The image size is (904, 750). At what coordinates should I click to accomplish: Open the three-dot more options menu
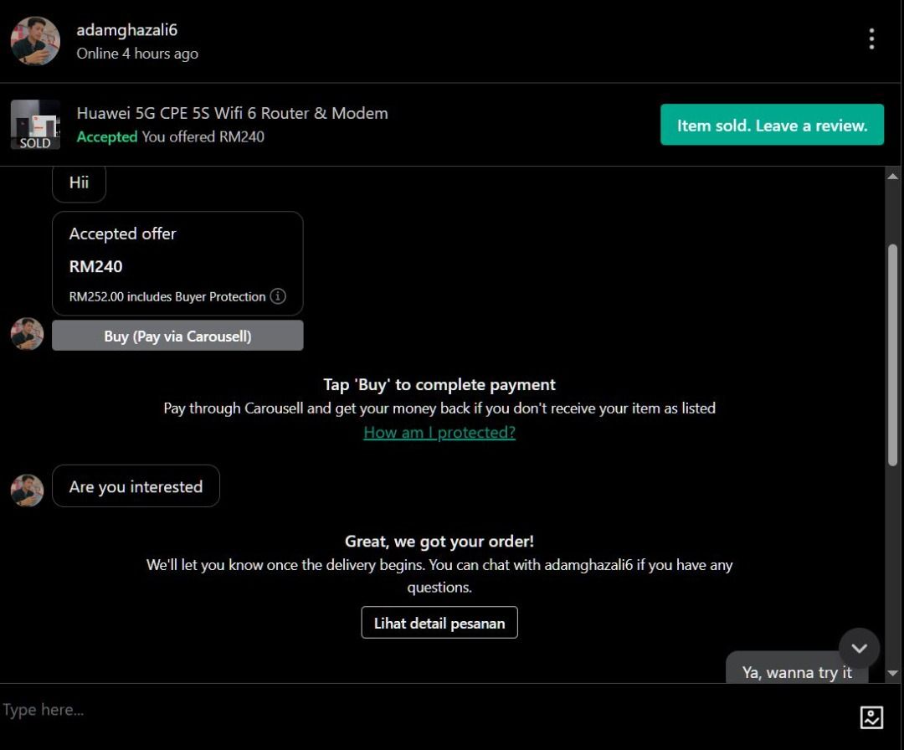[x=871, y=39]
